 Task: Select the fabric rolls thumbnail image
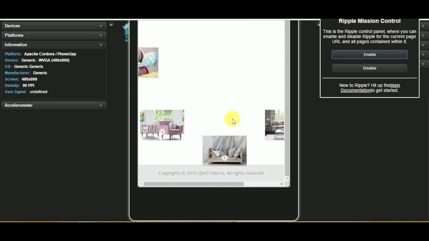coord(148,63)
